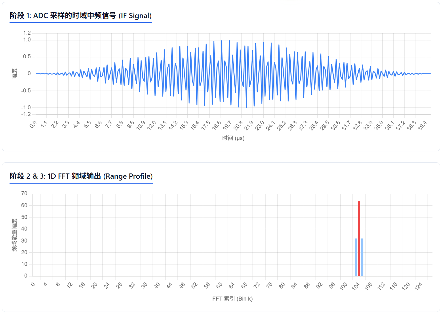Click the "1.0" amplitude tick label
This screenshot has height=315, width=442.
click(x=27, y=40)
